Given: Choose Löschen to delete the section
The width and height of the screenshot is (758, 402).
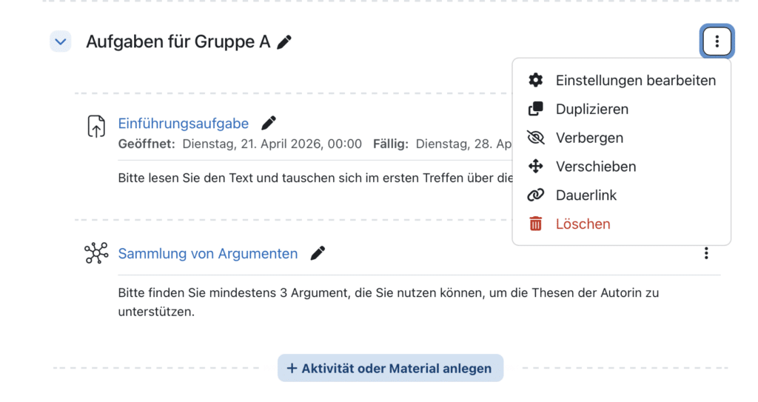Looking at the screenshot, I should pyautogui.click(x=583, y=224).
